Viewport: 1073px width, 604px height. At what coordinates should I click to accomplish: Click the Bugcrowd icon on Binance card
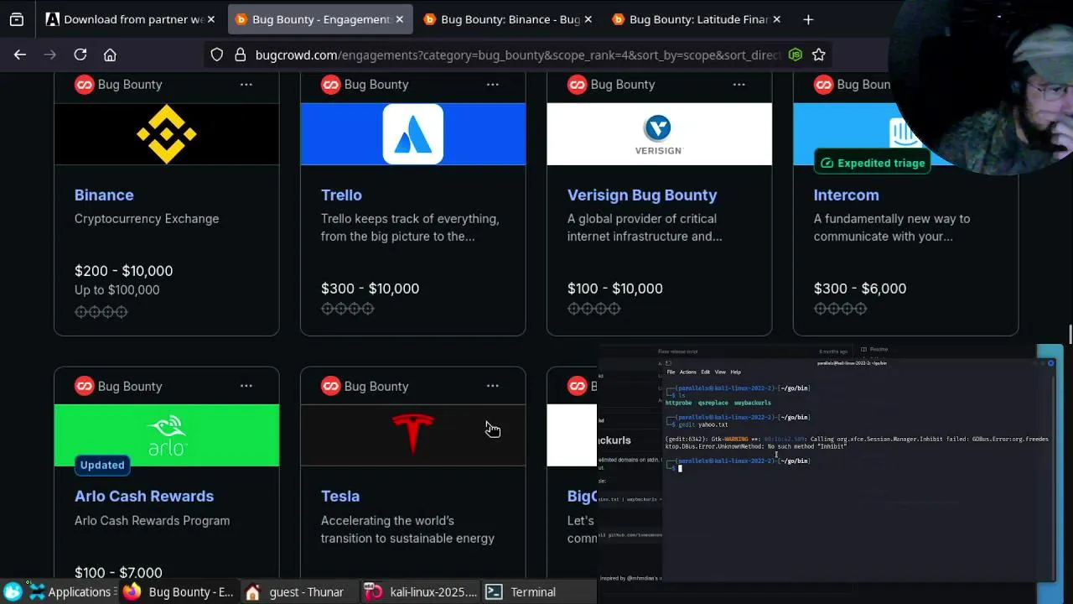click(84, 84)
